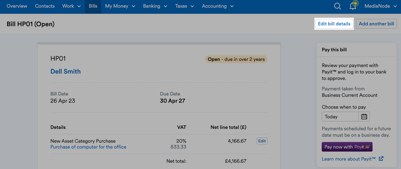Screen dimensions: 401x169
Task: Select the net line amount 4,166.67
Action: point(237,141)
